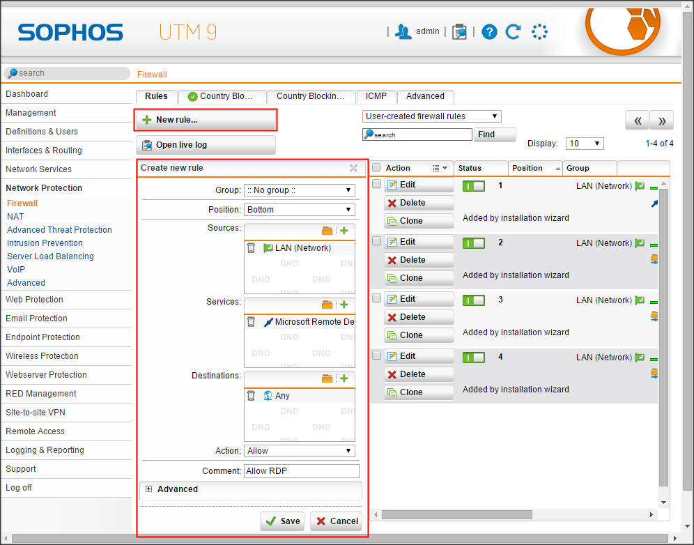The width and height of the screenshot is (694, 545).
Task: Click the reload arrow icon in header
Action: pos(514,31)
